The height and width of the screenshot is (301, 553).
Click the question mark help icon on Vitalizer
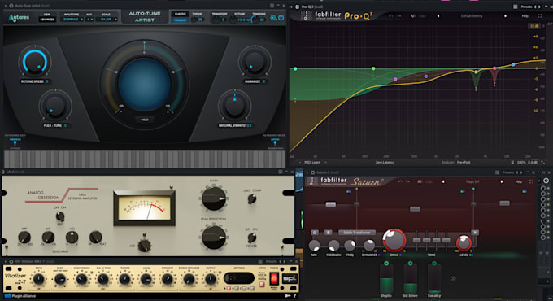294,296
